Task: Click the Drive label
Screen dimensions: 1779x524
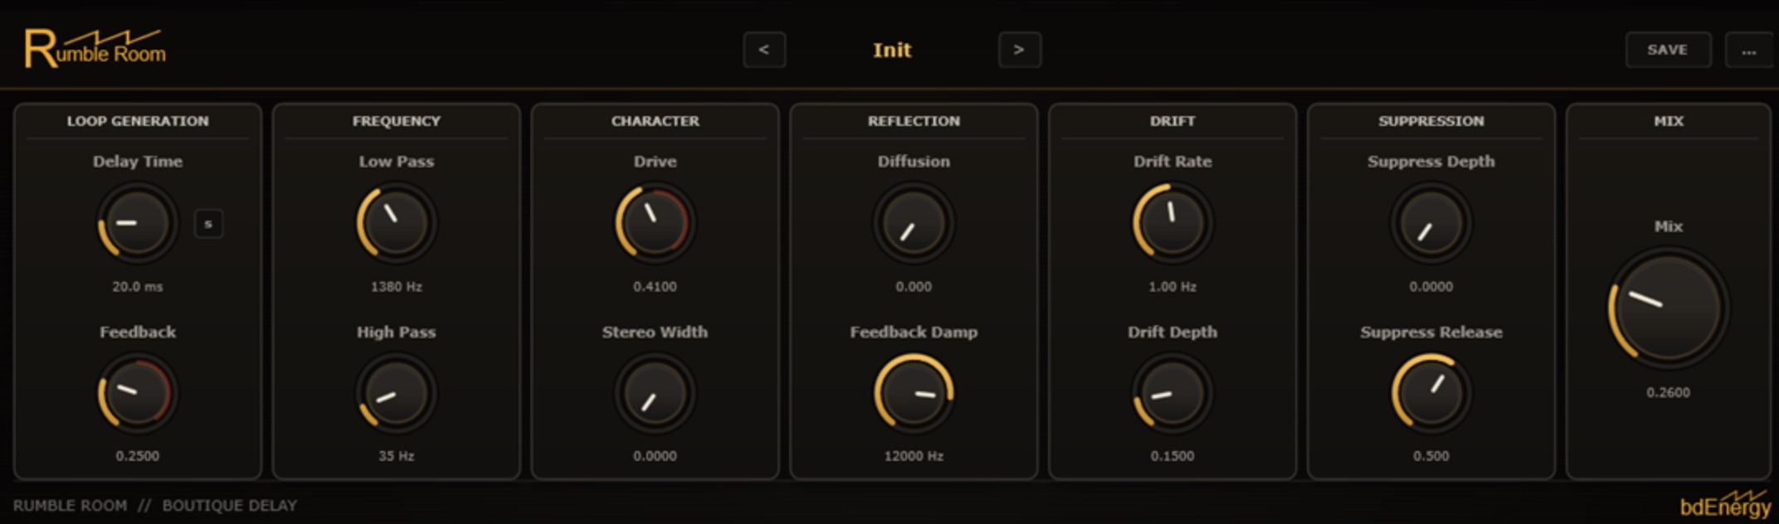Action: click(656, 162)
